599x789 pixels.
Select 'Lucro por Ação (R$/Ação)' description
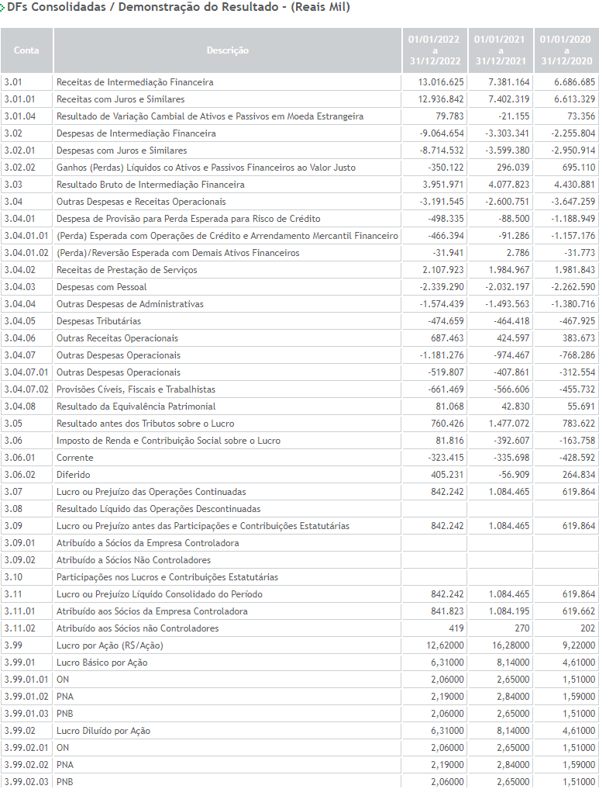coord(109,646)
